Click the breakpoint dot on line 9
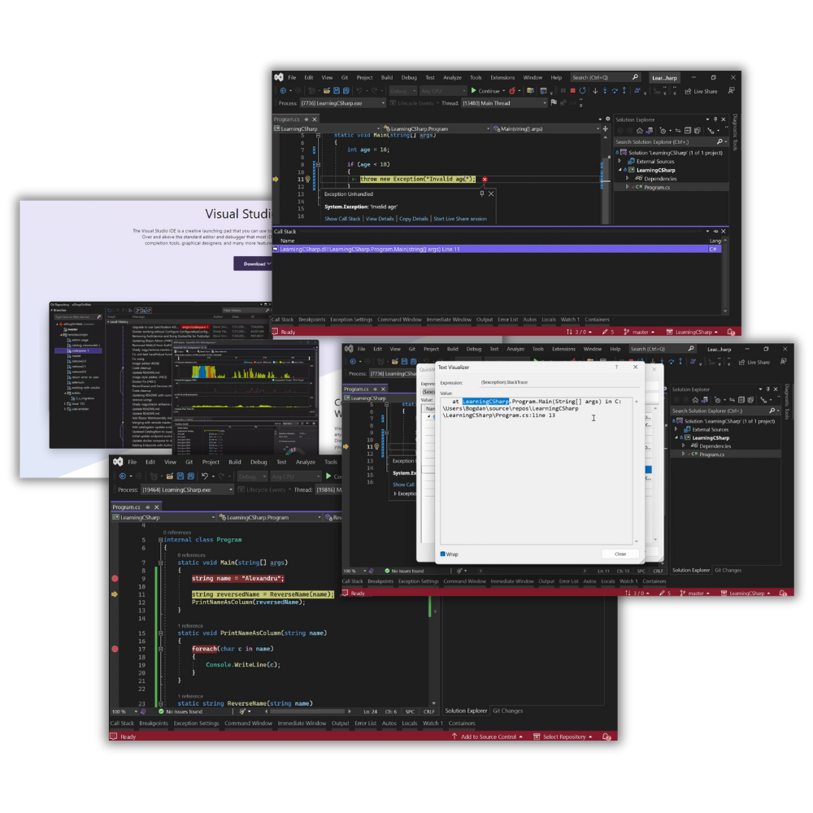 click(x=115, y=579)
